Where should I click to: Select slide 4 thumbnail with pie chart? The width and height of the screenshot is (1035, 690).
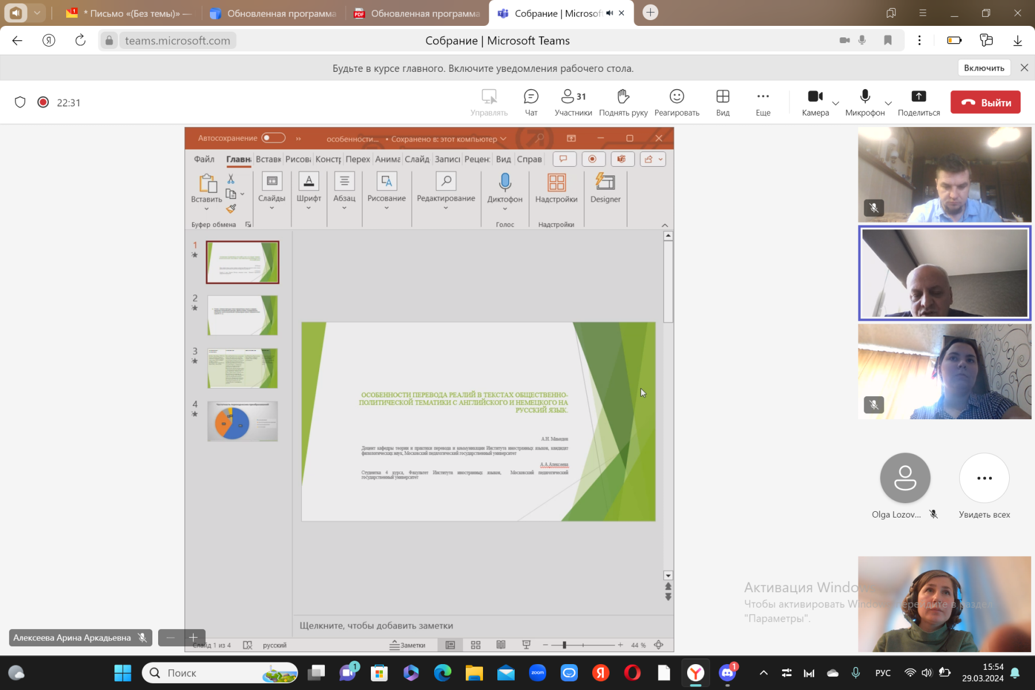pyautogui.click(x=242, y=421)
